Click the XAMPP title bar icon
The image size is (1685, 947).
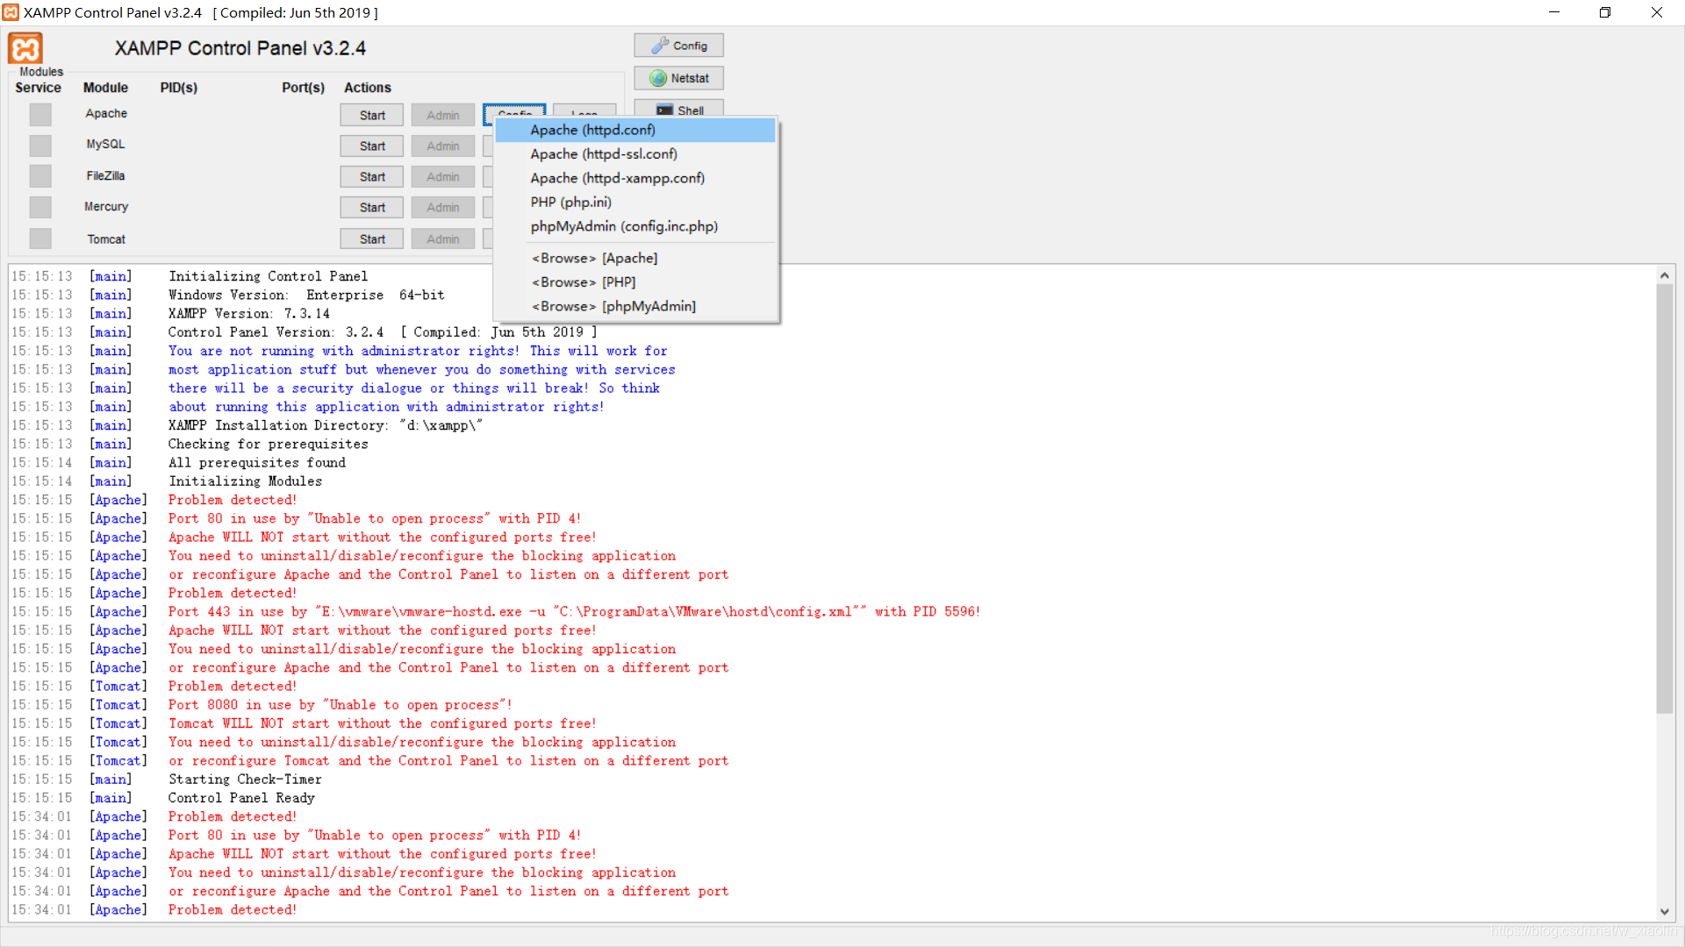(x=10, y=12)
